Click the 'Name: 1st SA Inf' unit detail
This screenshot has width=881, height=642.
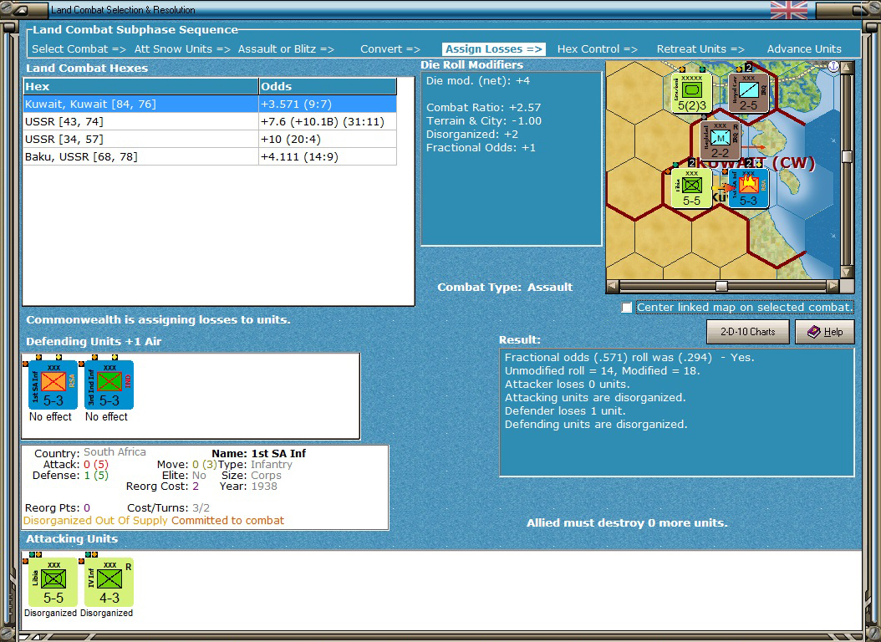pyautogui.click(x=258, y=453)
